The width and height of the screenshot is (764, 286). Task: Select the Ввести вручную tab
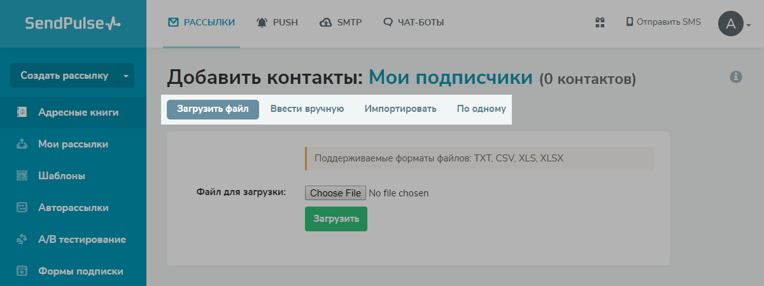point(307,109)
